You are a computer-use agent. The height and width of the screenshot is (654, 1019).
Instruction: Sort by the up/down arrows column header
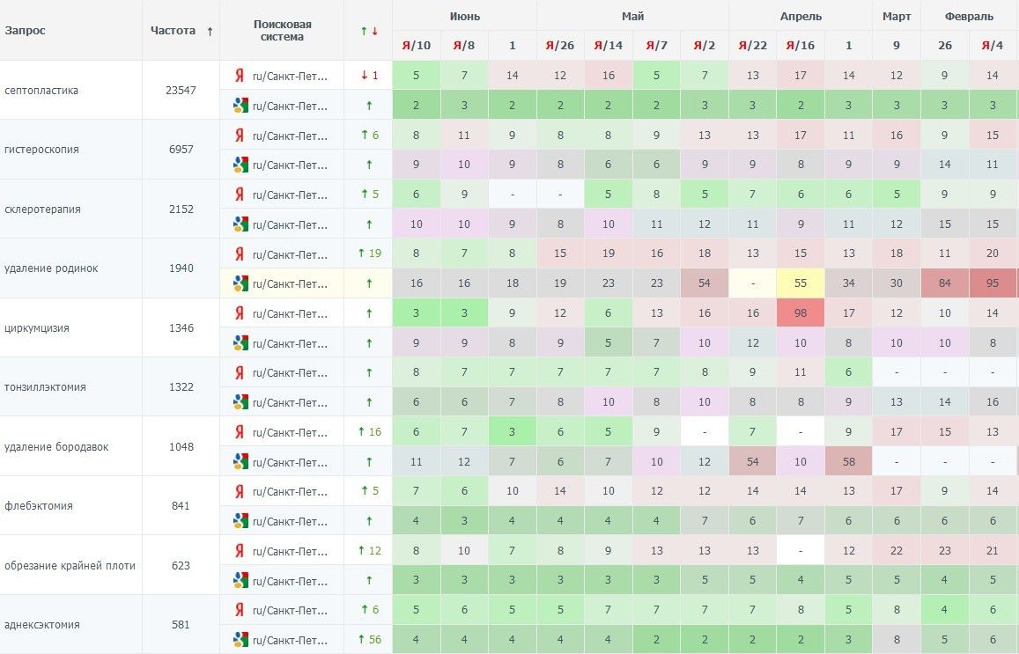click(369, 31)
